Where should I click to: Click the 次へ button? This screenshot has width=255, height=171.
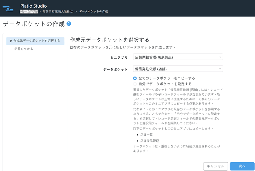coord(242,166)
